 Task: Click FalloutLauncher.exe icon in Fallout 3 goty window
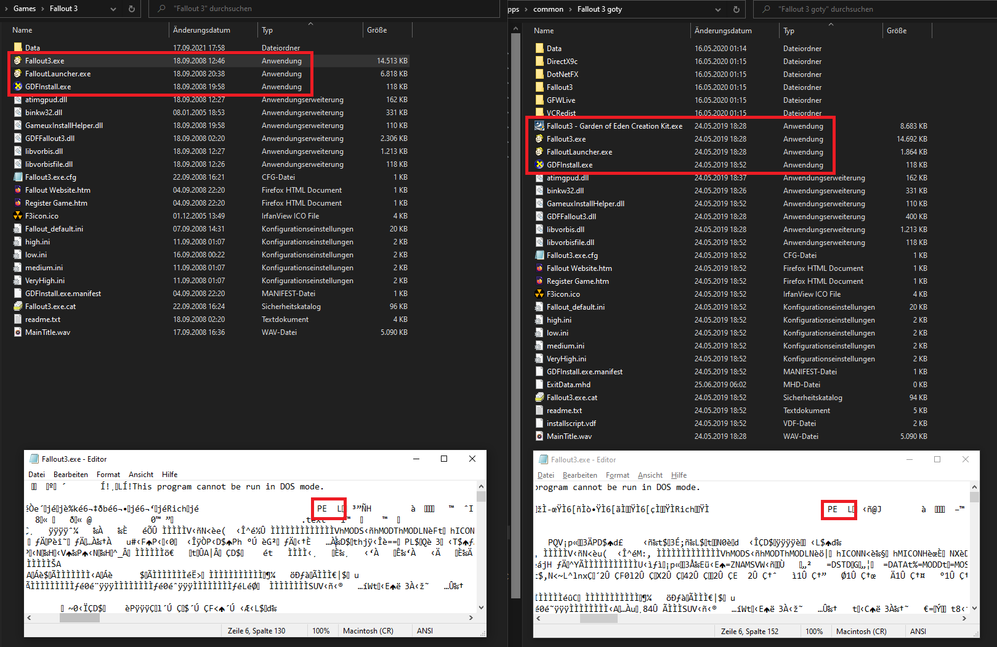(539, 151)
